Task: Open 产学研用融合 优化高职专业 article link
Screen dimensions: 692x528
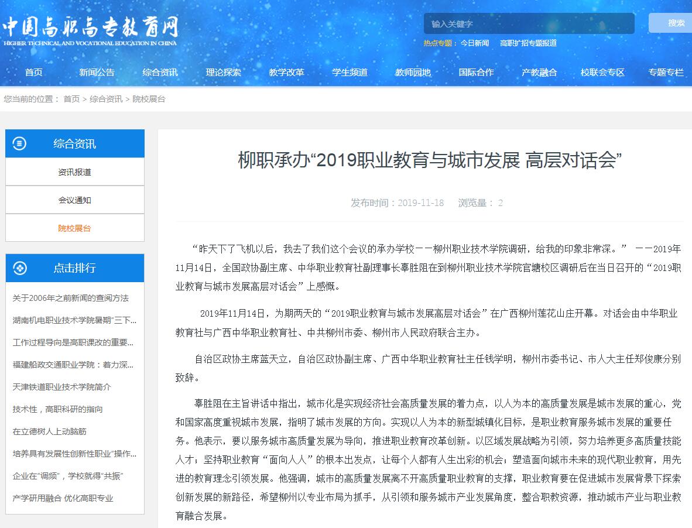Action: pos(63,498)
